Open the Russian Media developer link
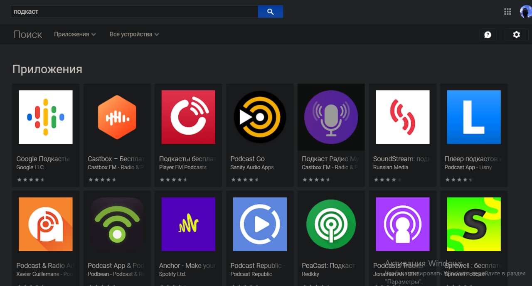 coord(391,167)
